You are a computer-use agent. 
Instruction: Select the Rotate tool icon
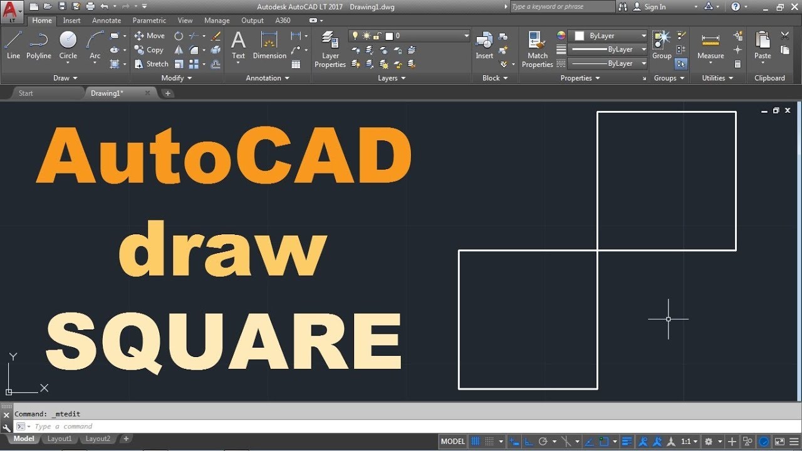point(179,36)
